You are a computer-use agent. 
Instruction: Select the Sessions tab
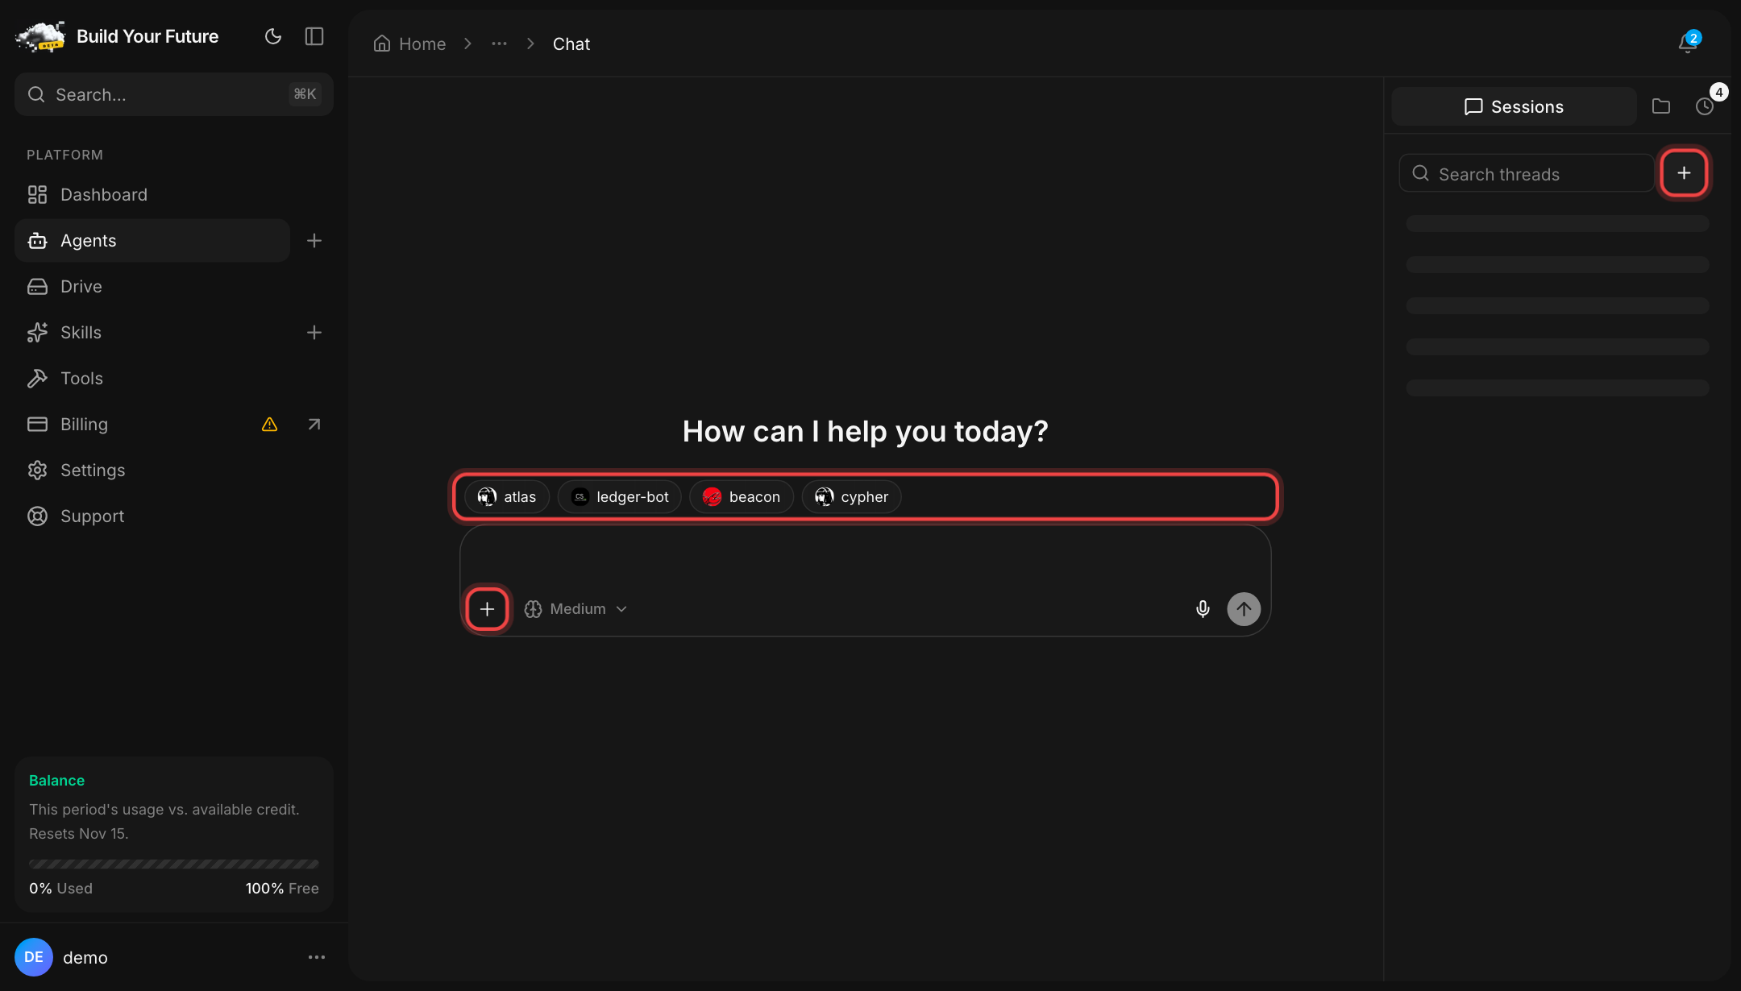(x=1514, y=106)
